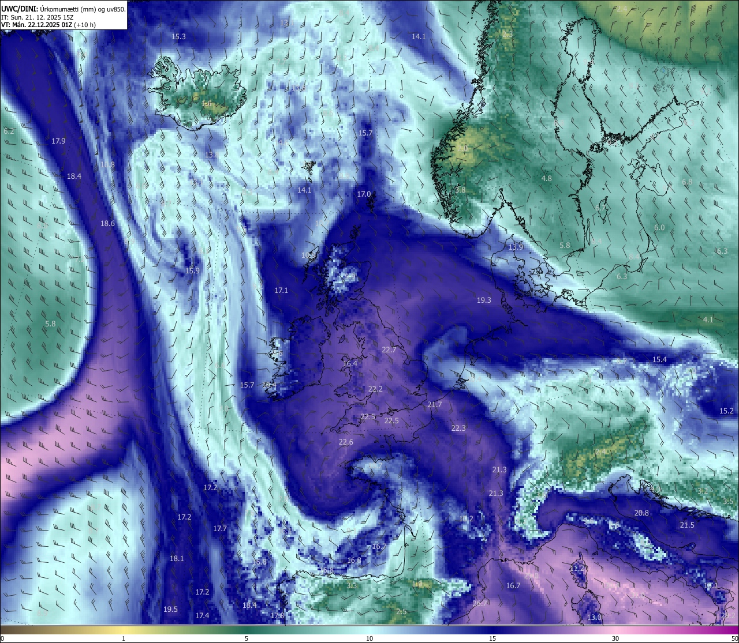Screen dimensions: 739x643
Task: Click the 19.3 value over the North Sea
Action: (x=484, y=300)
